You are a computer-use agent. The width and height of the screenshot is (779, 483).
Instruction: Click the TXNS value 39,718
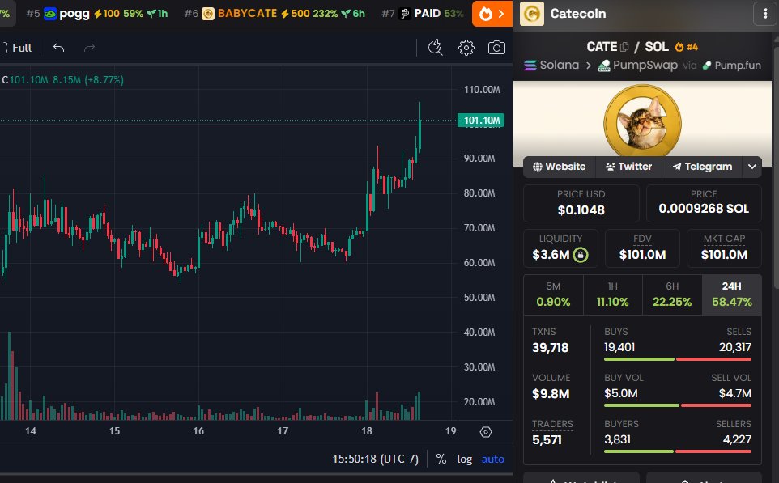(550, 347)
